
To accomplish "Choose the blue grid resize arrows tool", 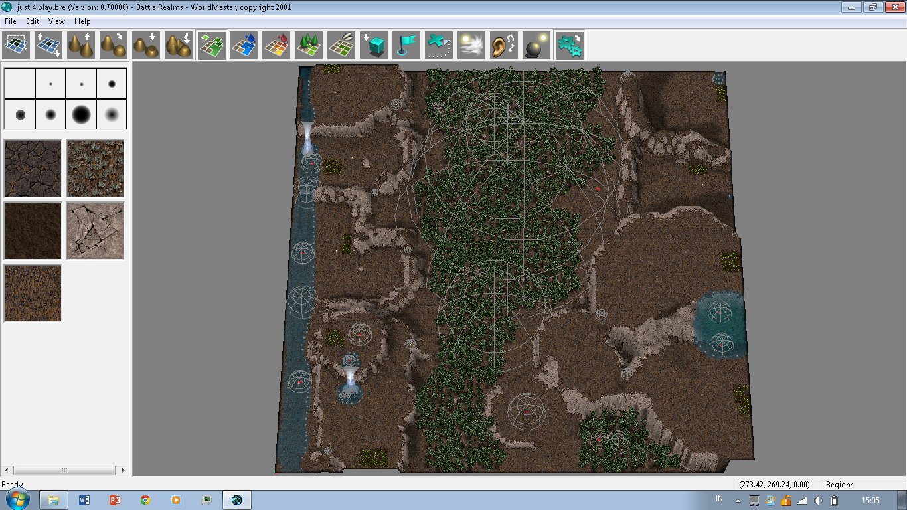I will pyautogui.click(x=48, y=46).
